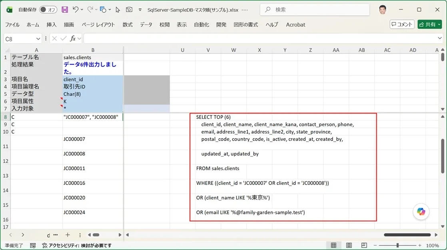The height and width of the screenshot is (250, 447).
Task: Click cell with "JC000007", "JC000008"
Action: click(x=93, y=117)
